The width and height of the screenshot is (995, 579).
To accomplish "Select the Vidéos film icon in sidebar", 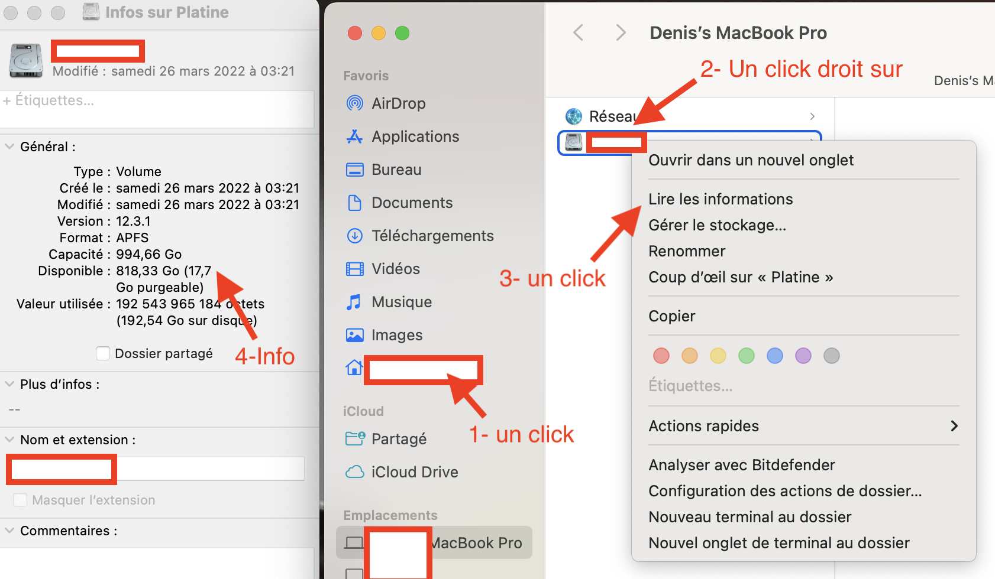I will pyautogui.click(x=354, y=269).
